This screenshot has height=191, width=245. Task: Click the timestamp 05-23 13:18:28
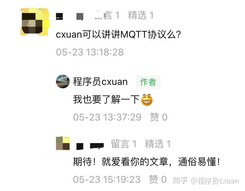pyautogui.click(x=90, y=52)
